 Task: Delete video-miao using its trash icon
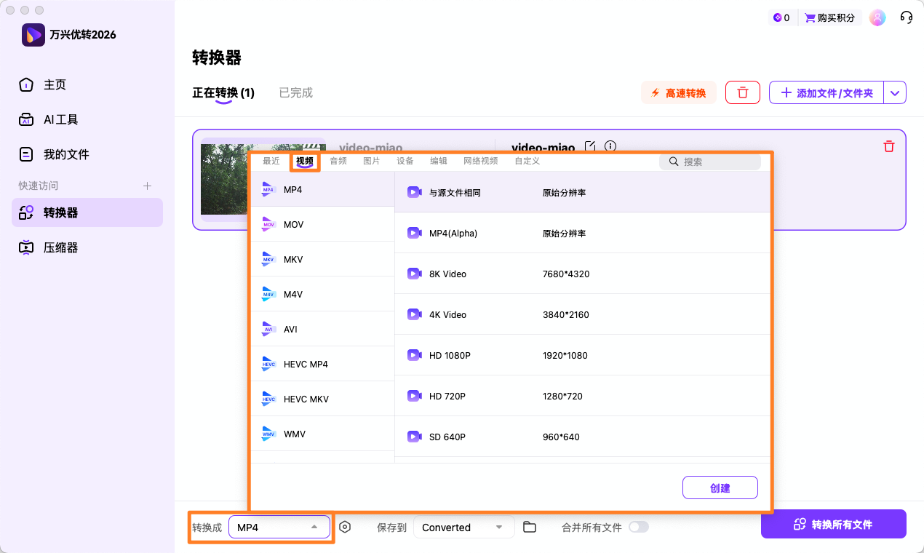coord(888,146)
